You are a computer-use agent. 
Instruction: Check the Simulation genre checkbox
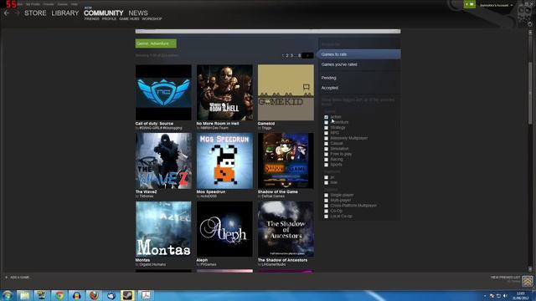coord(326,149)
